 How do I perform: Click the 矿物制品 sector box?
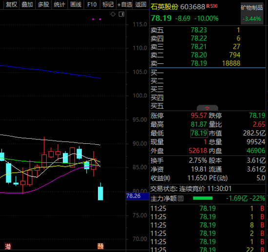(252, 13)
